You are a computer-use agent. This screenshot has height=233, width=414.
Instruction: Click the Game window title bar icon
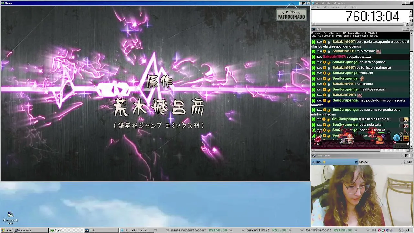3,3
